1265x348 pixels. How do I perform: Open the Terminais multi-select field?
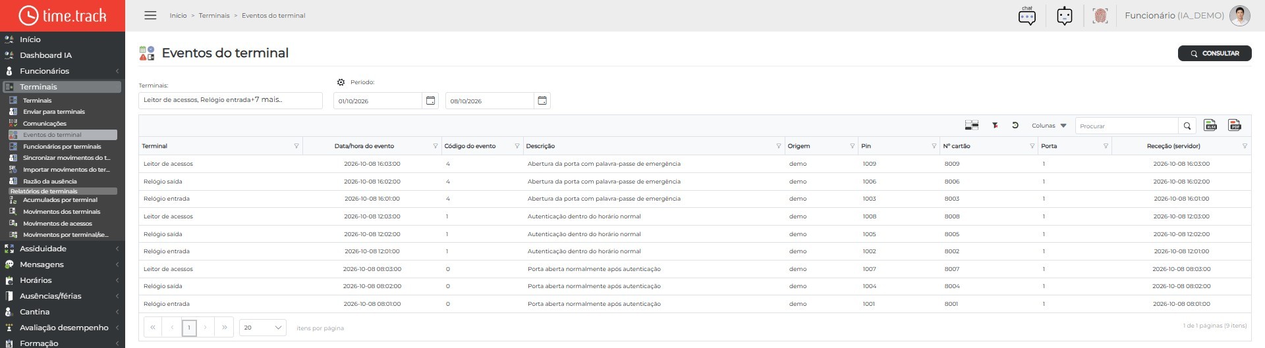tap(231, 100)
